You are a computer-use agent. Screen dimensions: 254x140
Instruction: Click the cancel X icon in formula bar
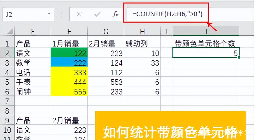click(x=79, y=14)
